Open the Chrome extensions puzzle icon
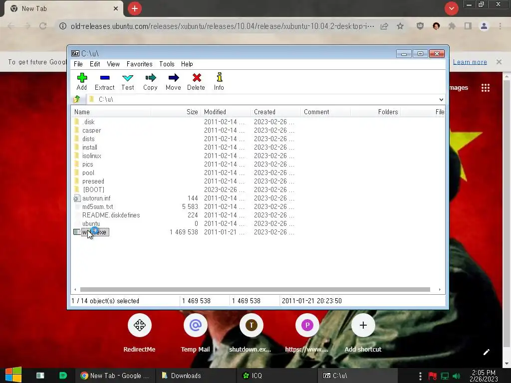The image size is (511, 383). pos(452,26)
